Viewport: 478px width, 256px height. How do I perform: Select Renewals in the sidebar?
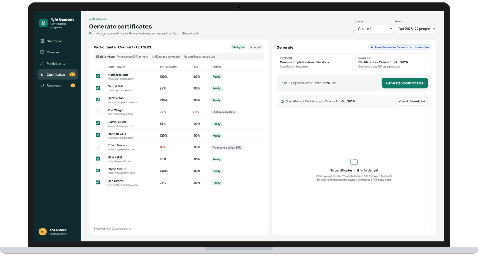coord(58,86)
